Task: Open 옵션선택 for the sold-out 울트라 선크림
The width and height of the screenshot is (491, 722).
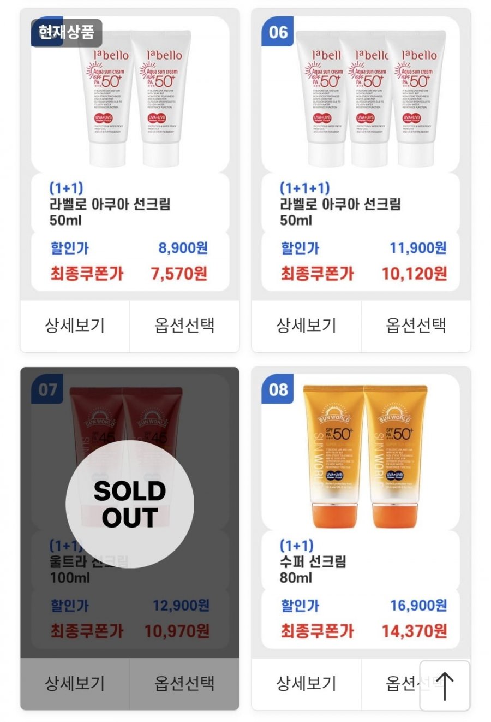Action: [184, 684]
